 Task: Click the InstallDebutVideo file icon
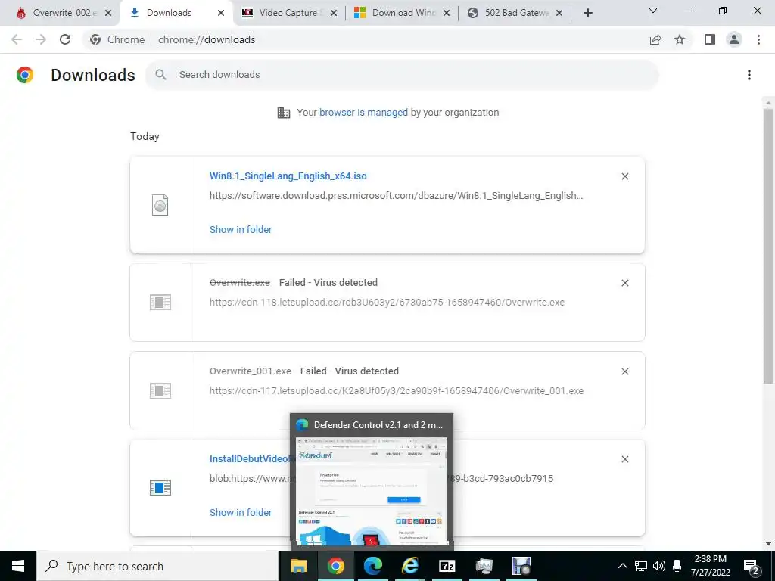tap(160, 488)
